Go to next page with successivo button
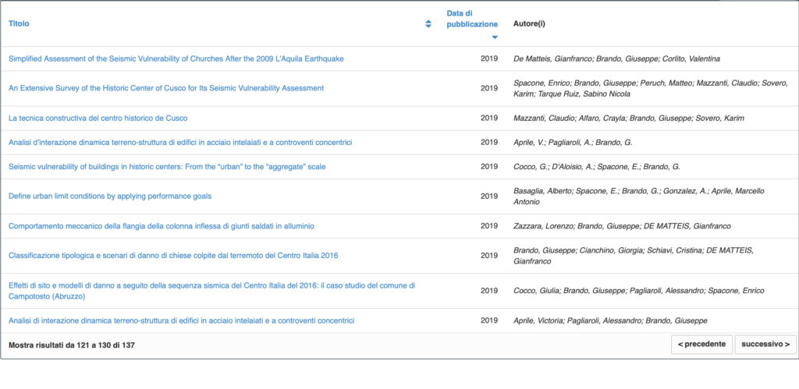799x389 pixels. (x=765, y=345)
